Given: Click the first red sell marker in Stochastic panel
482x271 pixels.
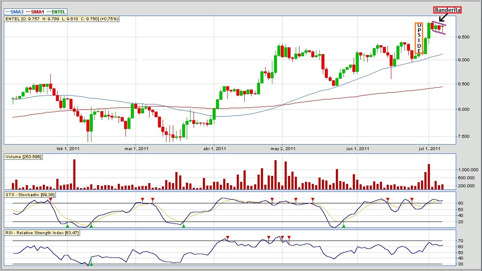Looking at the screenshot, I should [50, 199].
